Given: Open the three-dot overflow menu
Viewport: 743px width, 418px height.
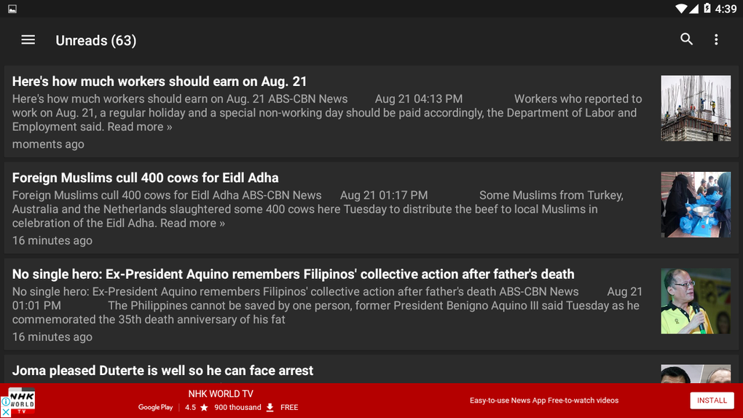Looking at the screenshot, I should (716, 40).
